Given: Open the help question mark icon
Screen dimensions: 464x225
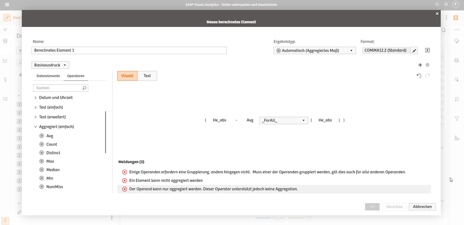Looking at the screenshot, I should coord(428,65).
